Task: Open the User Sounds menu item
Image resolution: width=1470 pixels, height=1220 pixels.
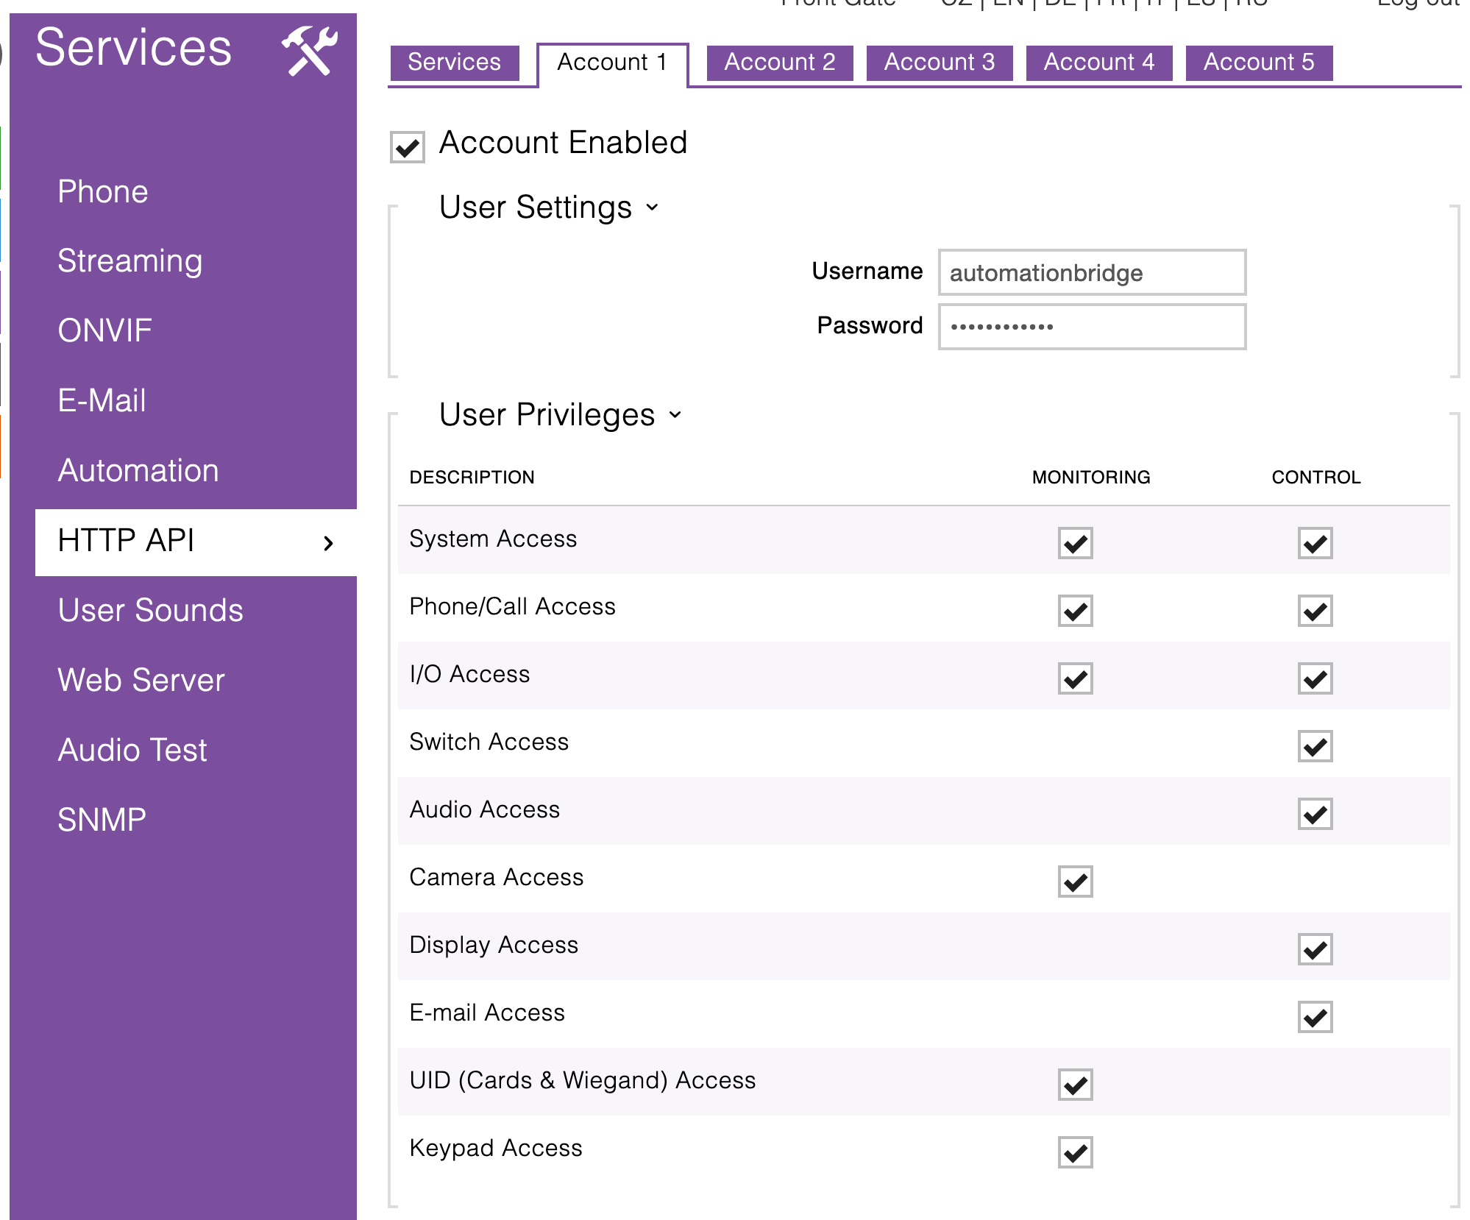Action: [x=150, y=611]
